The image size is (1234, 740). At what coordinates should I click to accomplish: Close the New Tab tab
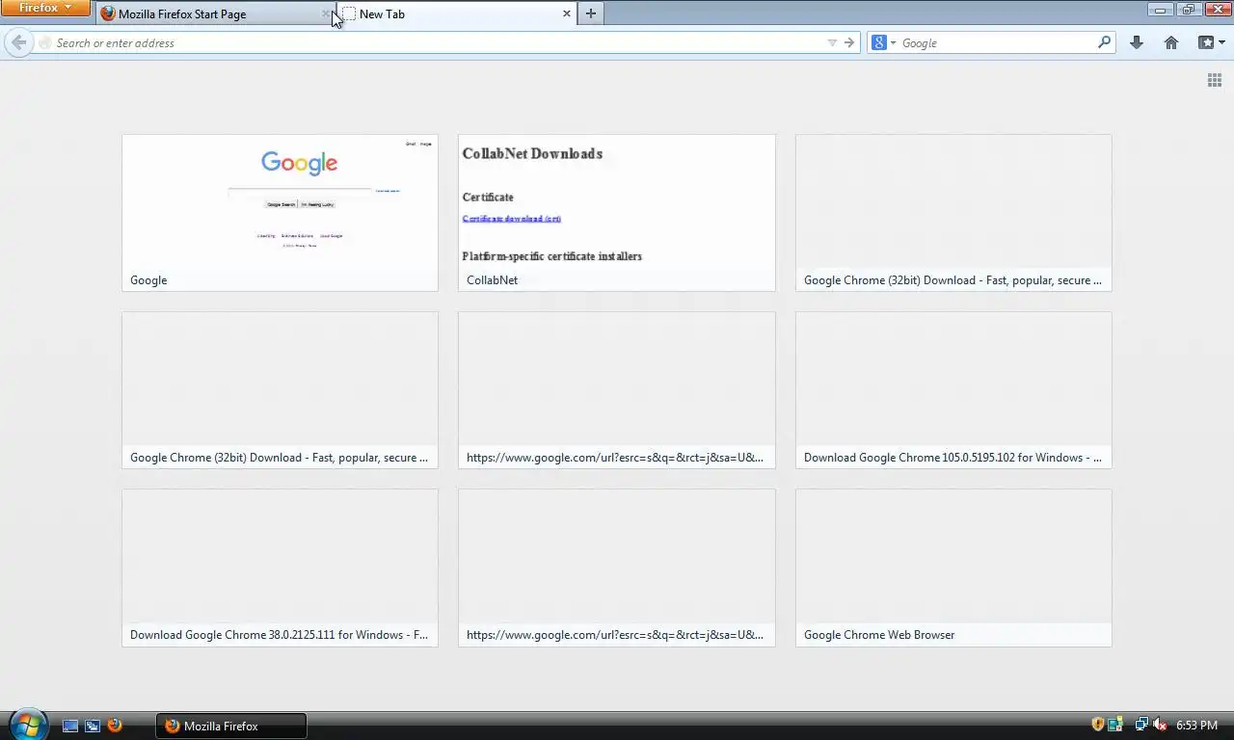(x=566, y=13)
